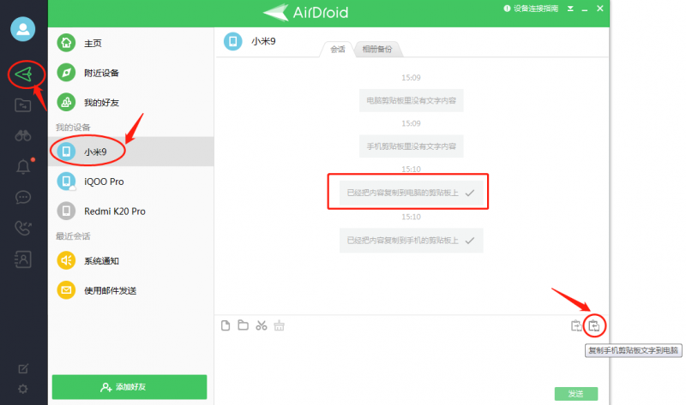The image size is (686, 405).
Task: Open the binoculars remote view icon
Action: point(23,136)
